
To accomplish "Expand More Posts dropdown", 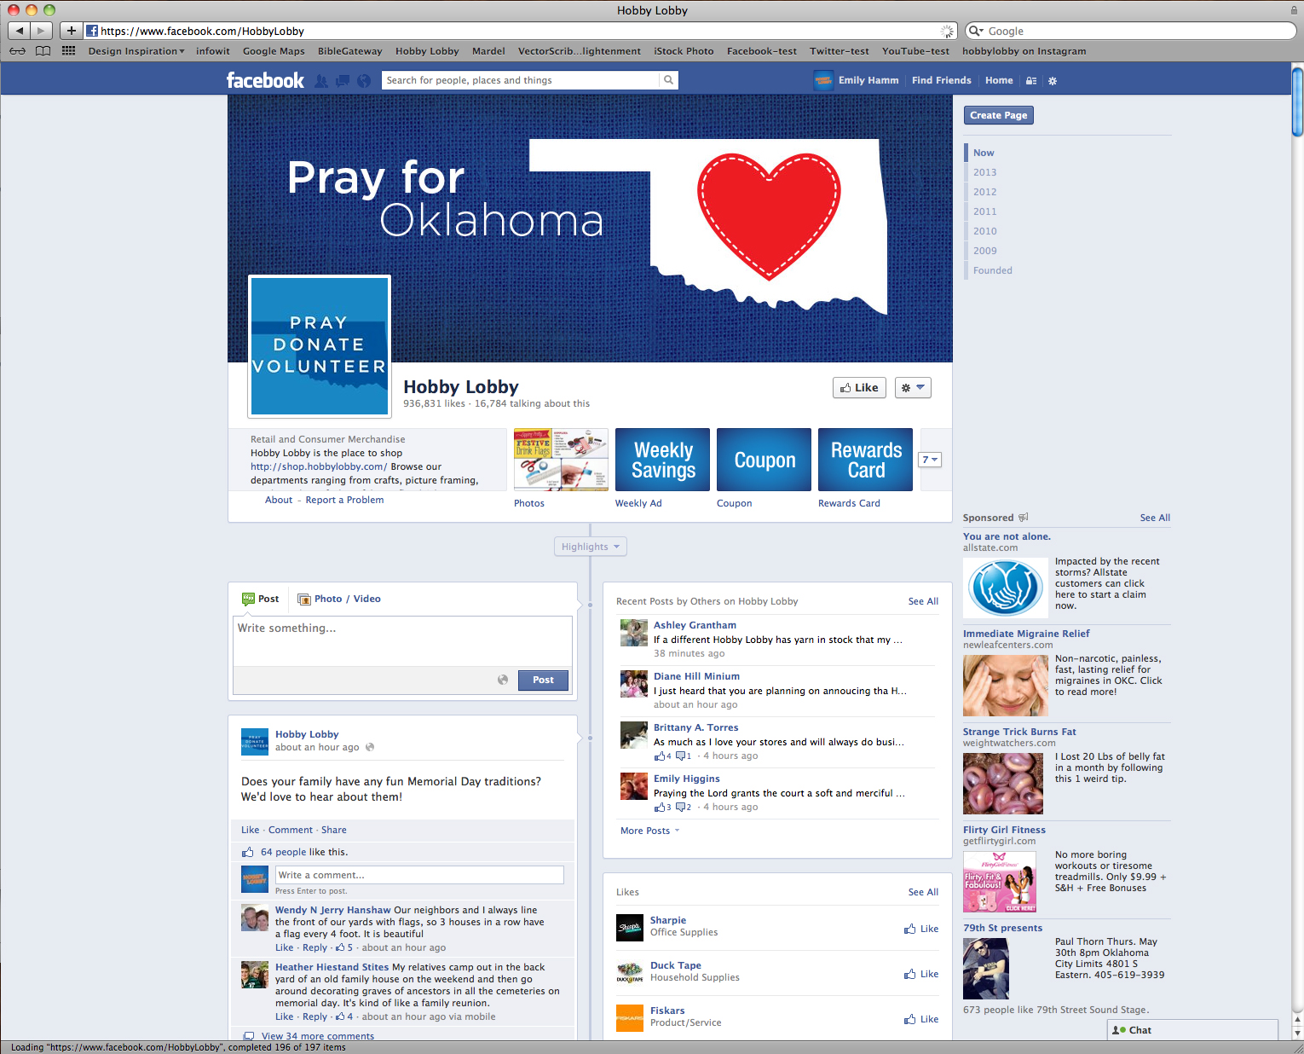I will tap(649, 831).
